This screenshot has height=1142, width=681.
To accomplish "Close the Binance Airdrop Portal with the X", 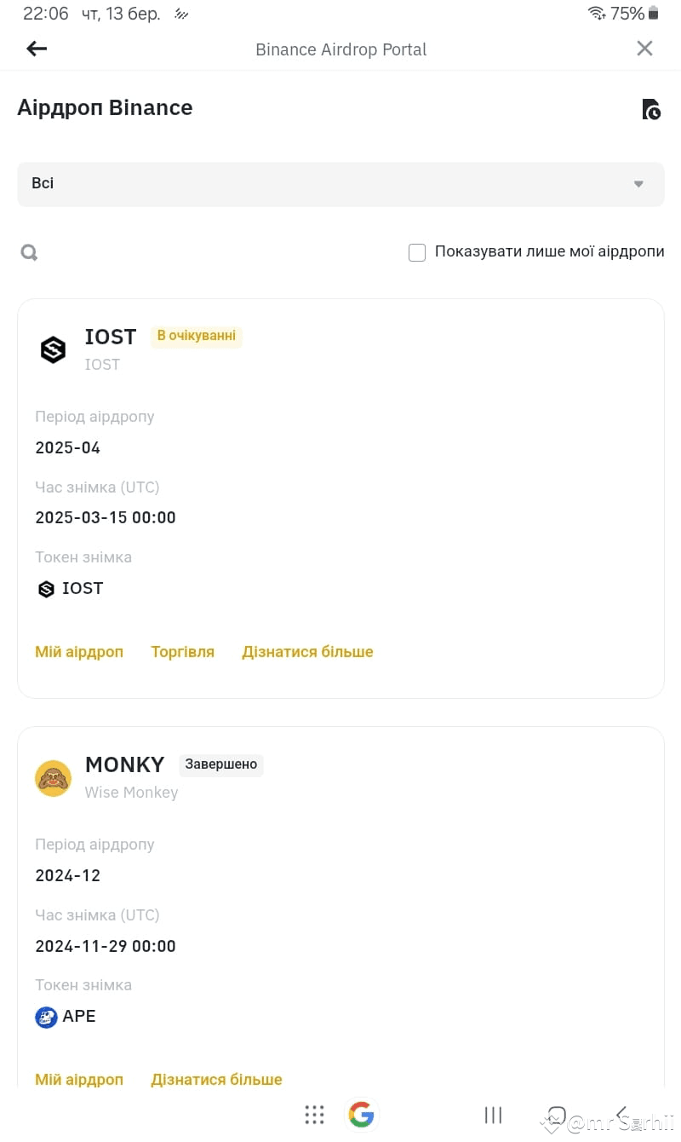I will (x=644, y=48).
